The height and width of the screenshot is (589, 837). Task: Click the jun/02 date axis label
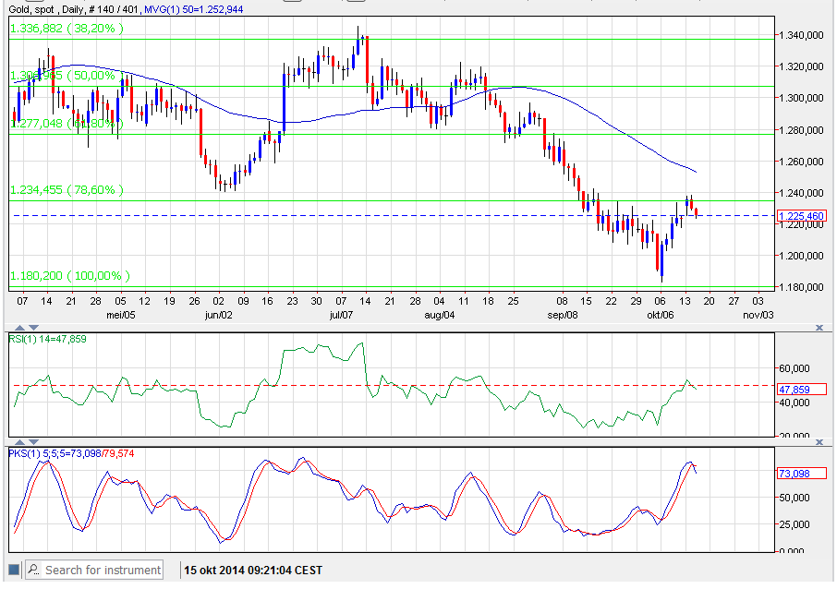tap(219, 315)
